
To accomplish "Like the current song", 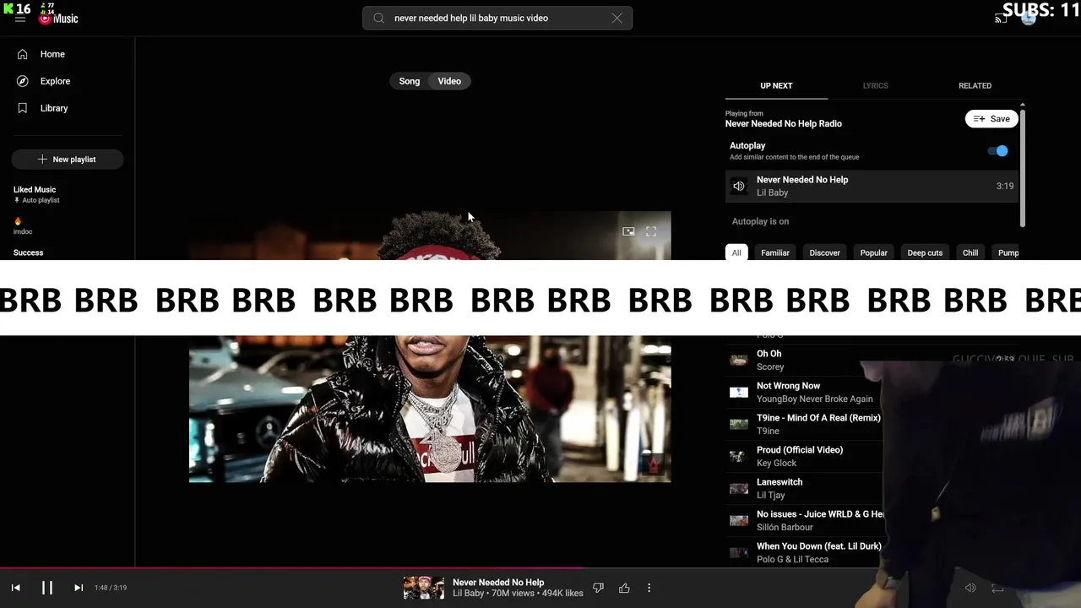I will point(624,588).
